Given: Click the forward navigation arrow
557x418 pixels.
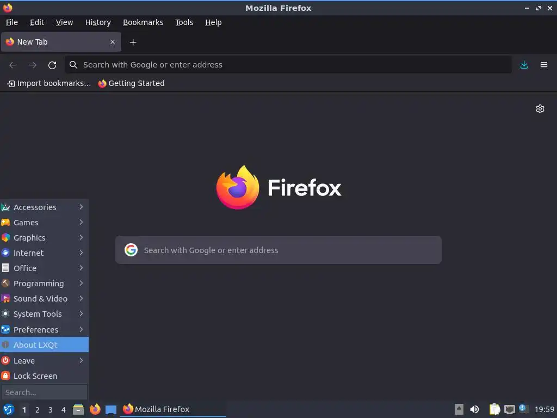Looking at the screenshot, I should (32, 65).
